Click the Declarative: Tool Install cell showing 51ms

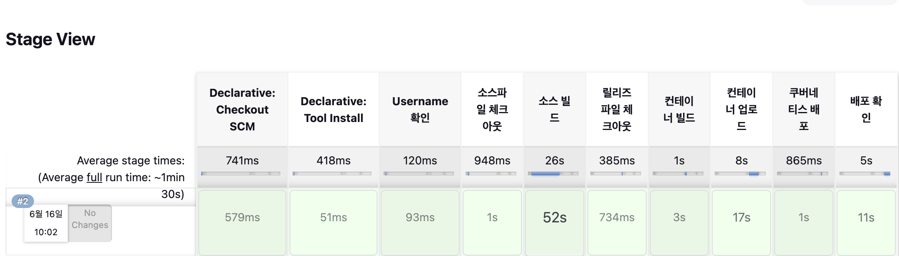(333, 218)
